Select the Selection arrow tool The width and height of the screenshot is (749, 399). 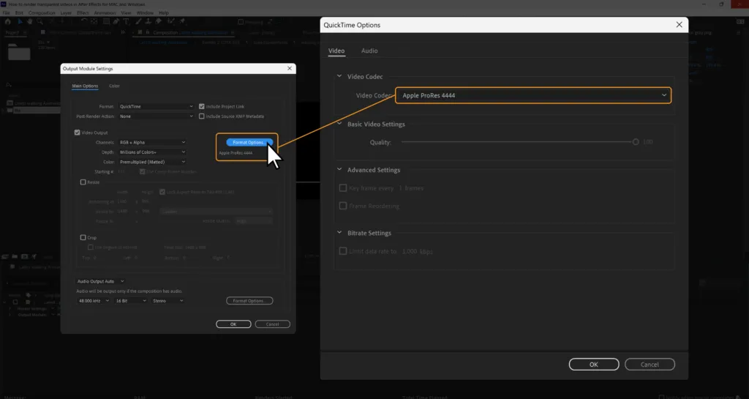pos(20,21)
